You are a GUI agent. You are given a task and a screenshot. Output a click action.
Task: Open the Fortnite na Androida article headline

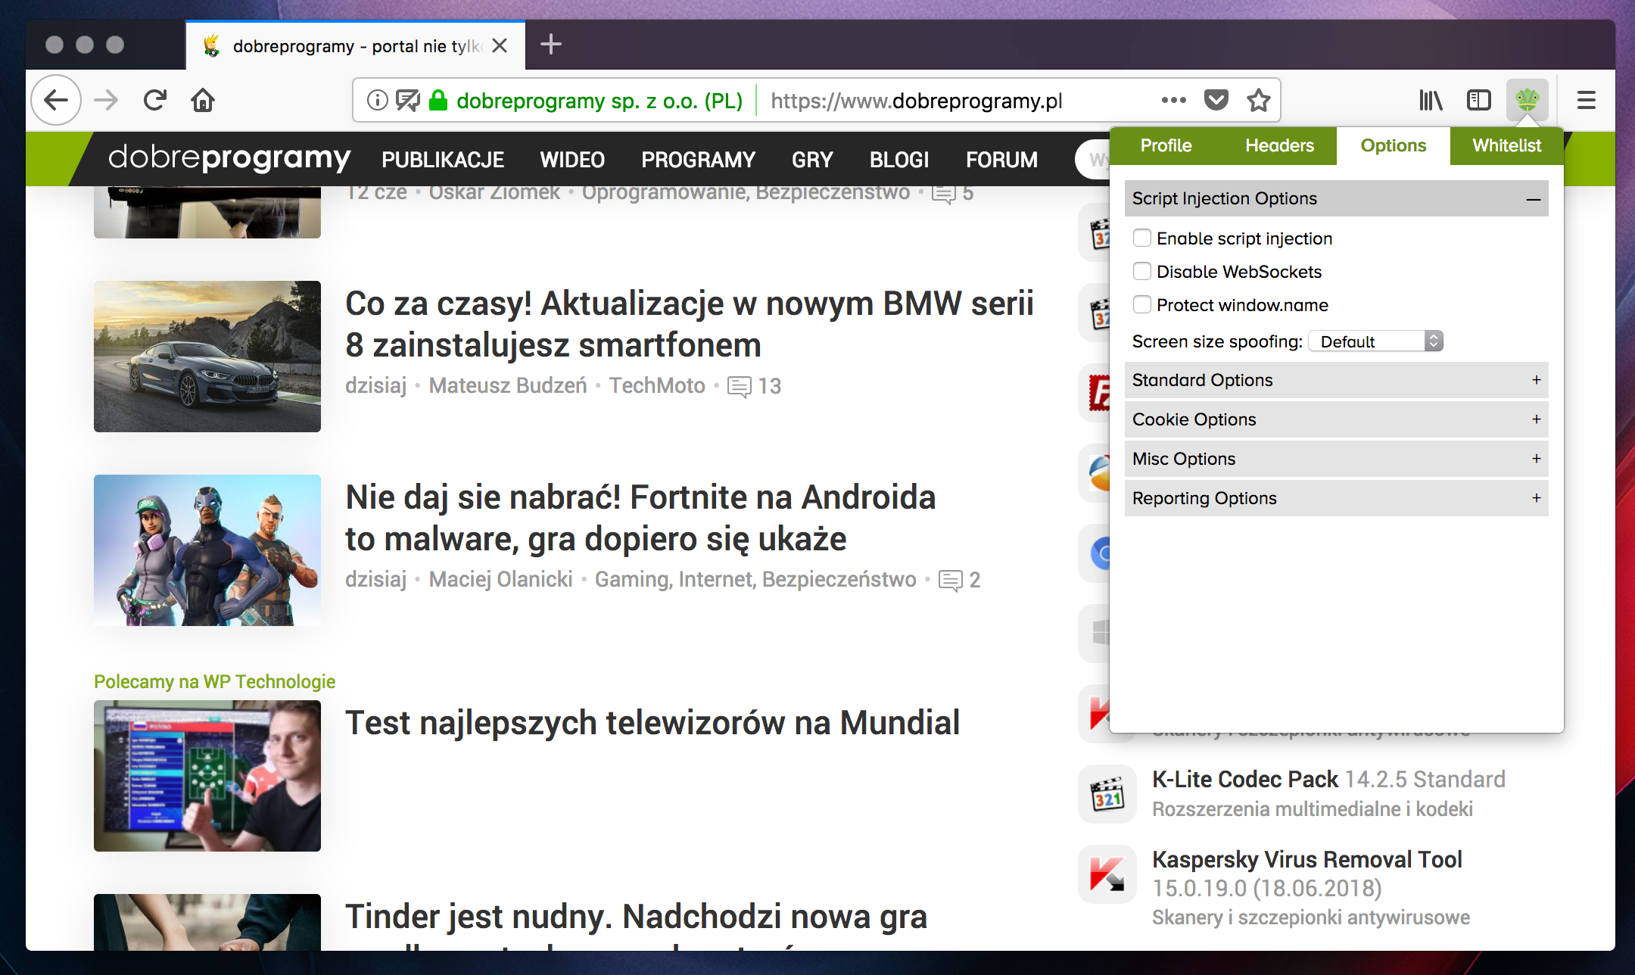pyautogui.click(x=640, y=518)
